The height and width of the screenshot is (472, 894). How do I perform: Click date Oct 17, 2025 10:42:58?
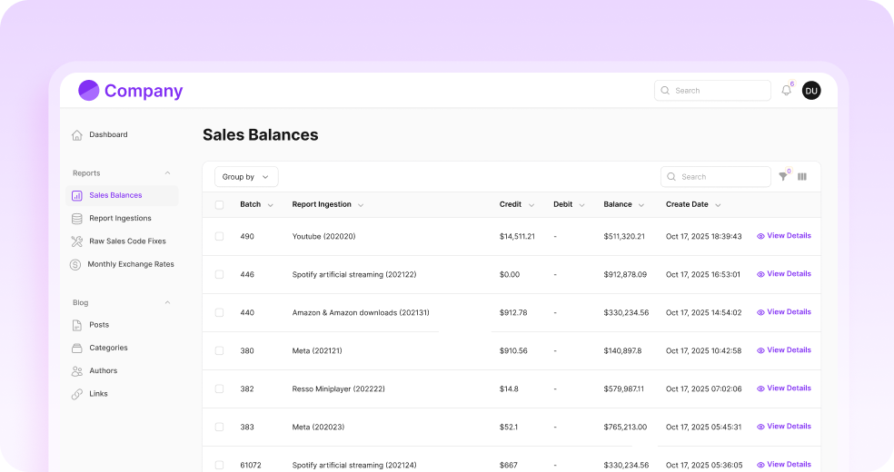pos(703,350)
